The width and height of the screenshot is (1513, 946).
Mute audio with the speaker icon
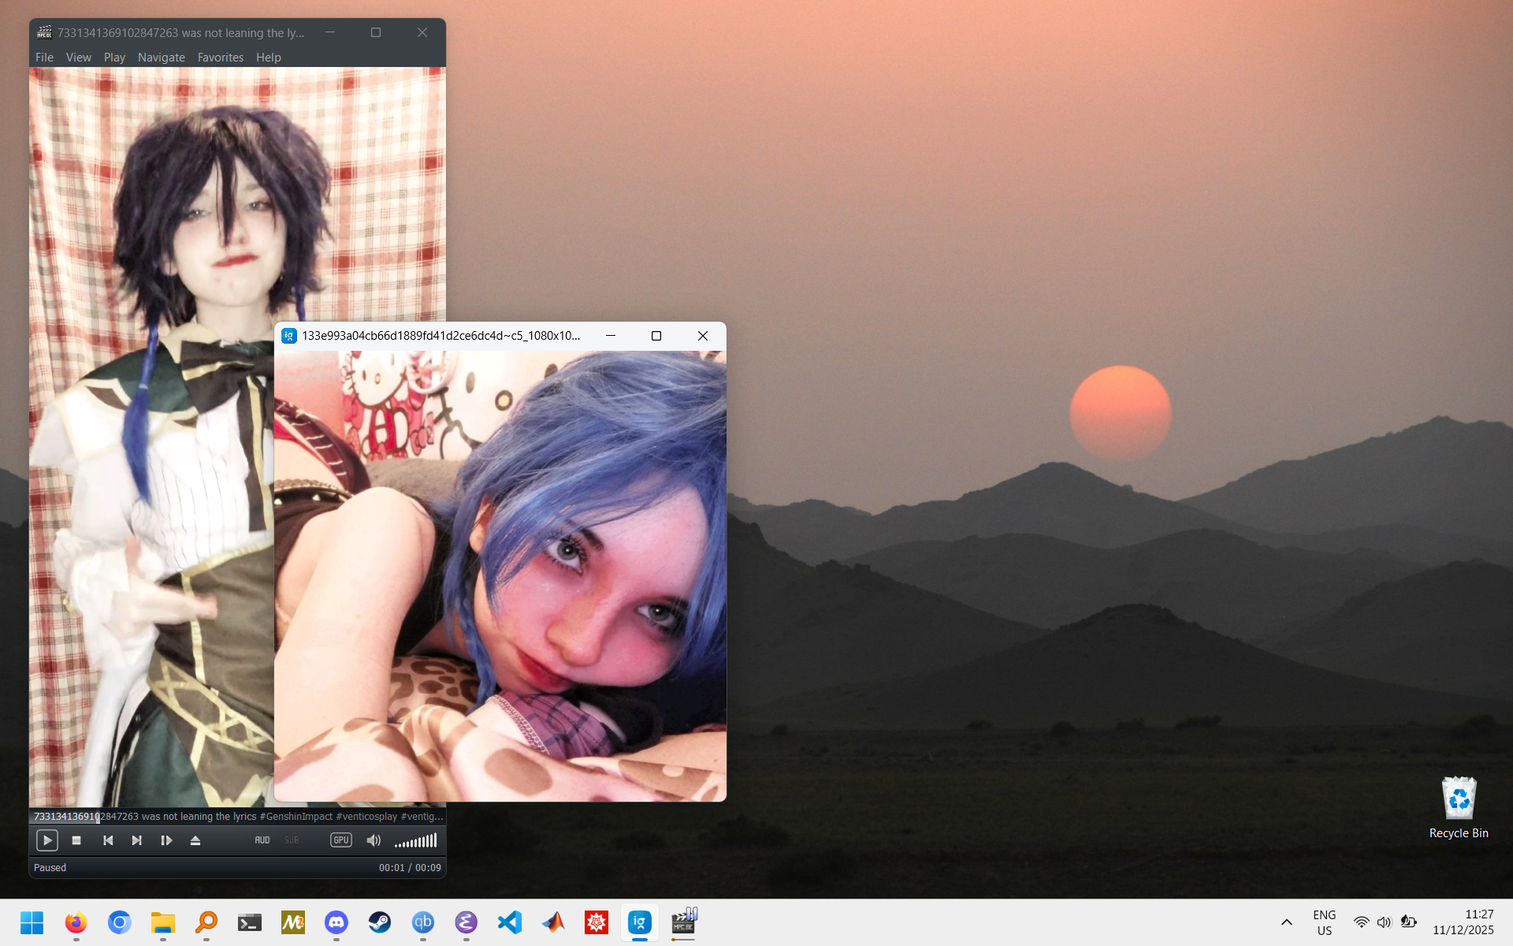click(374, 840)
